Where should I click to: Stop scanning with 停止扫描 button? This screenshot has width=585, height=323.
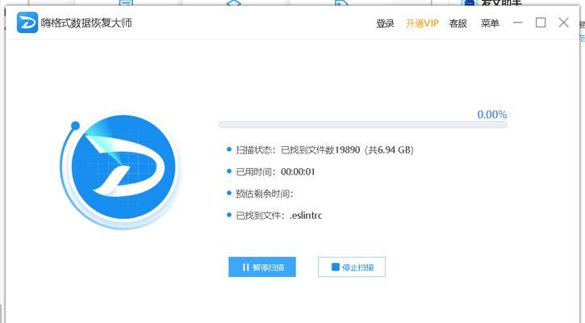pyautogui.click(x=352, y=267)
